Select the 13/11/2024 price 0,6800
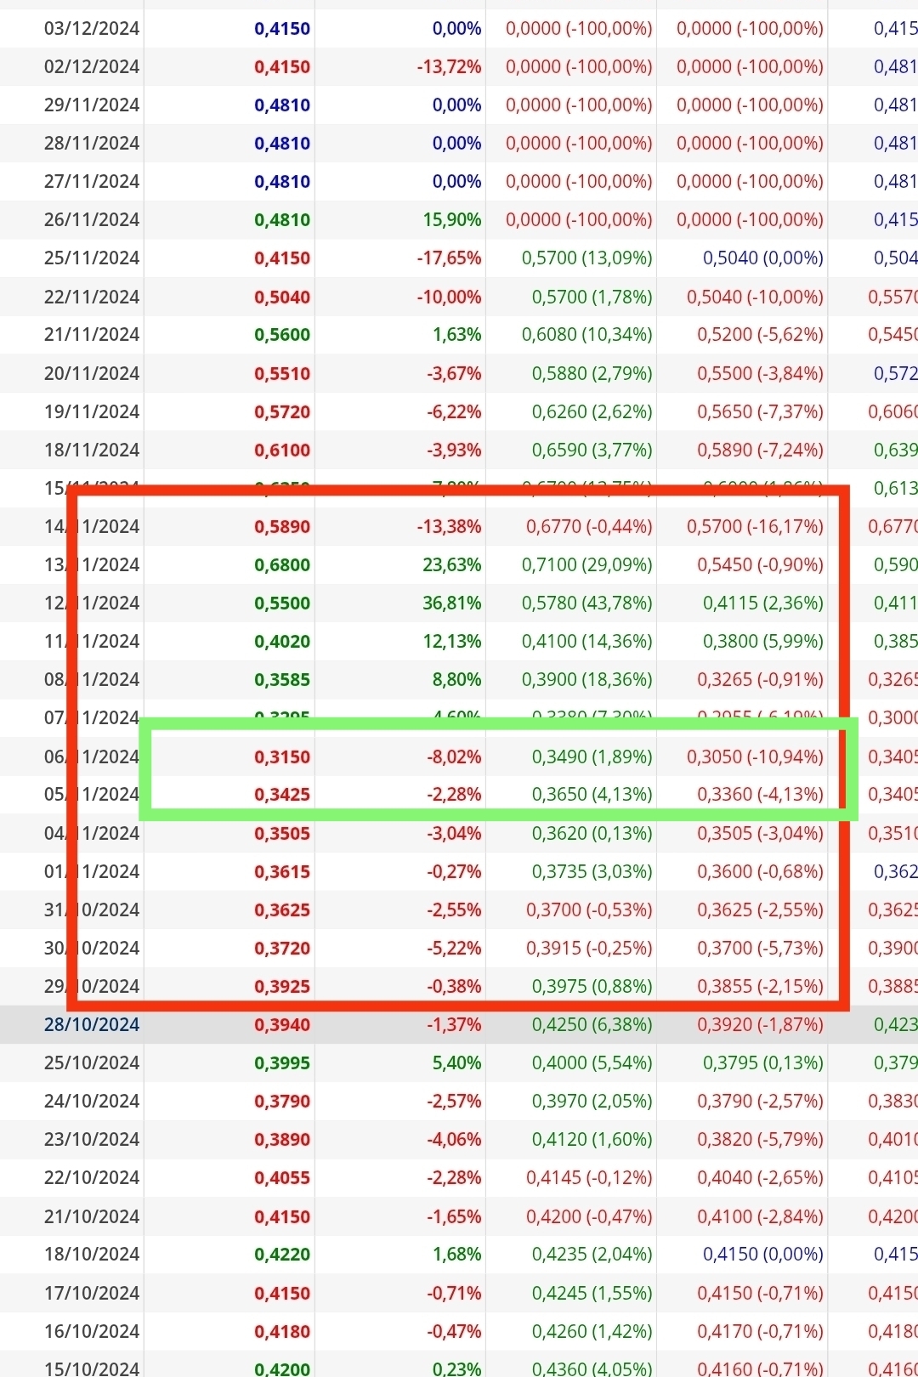918x1377 pixels. coord(282,565)
